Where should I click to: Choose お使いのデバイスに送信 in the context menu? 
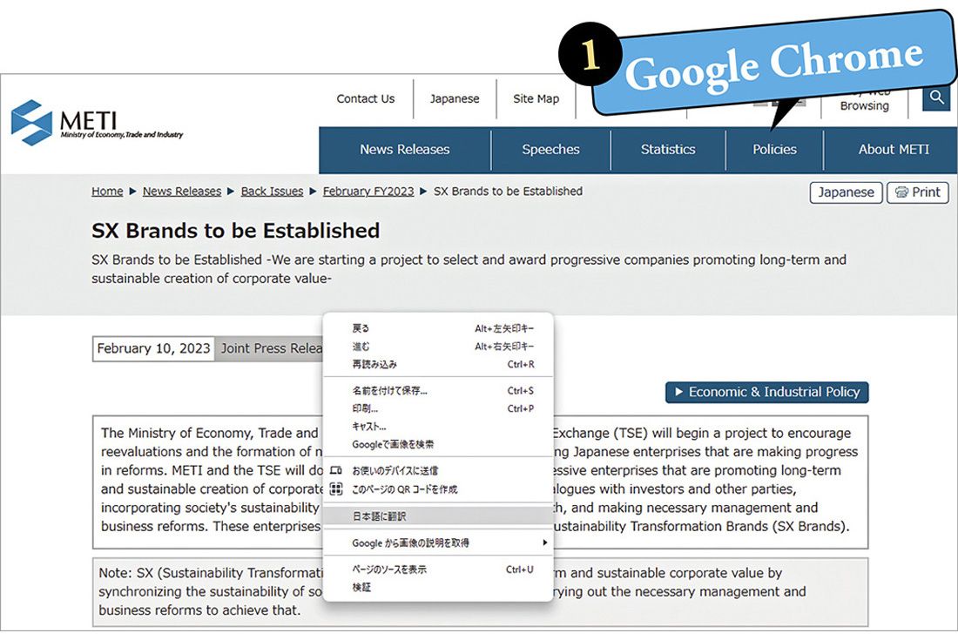tap(438, 470)
